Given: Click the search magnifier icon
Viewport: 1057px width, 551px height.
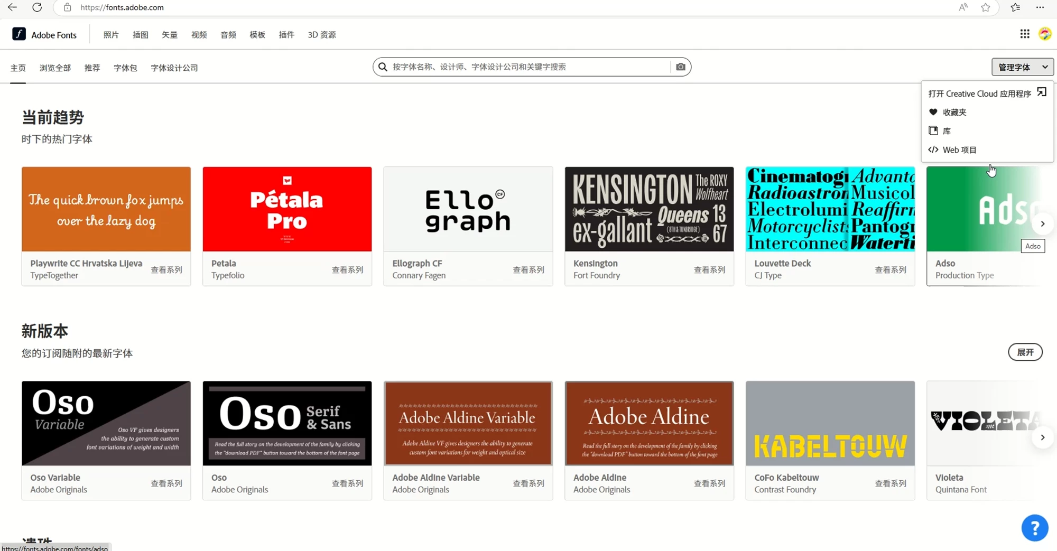Looking at the screenshot, I should pyautogui.click(x=383, y=67).
